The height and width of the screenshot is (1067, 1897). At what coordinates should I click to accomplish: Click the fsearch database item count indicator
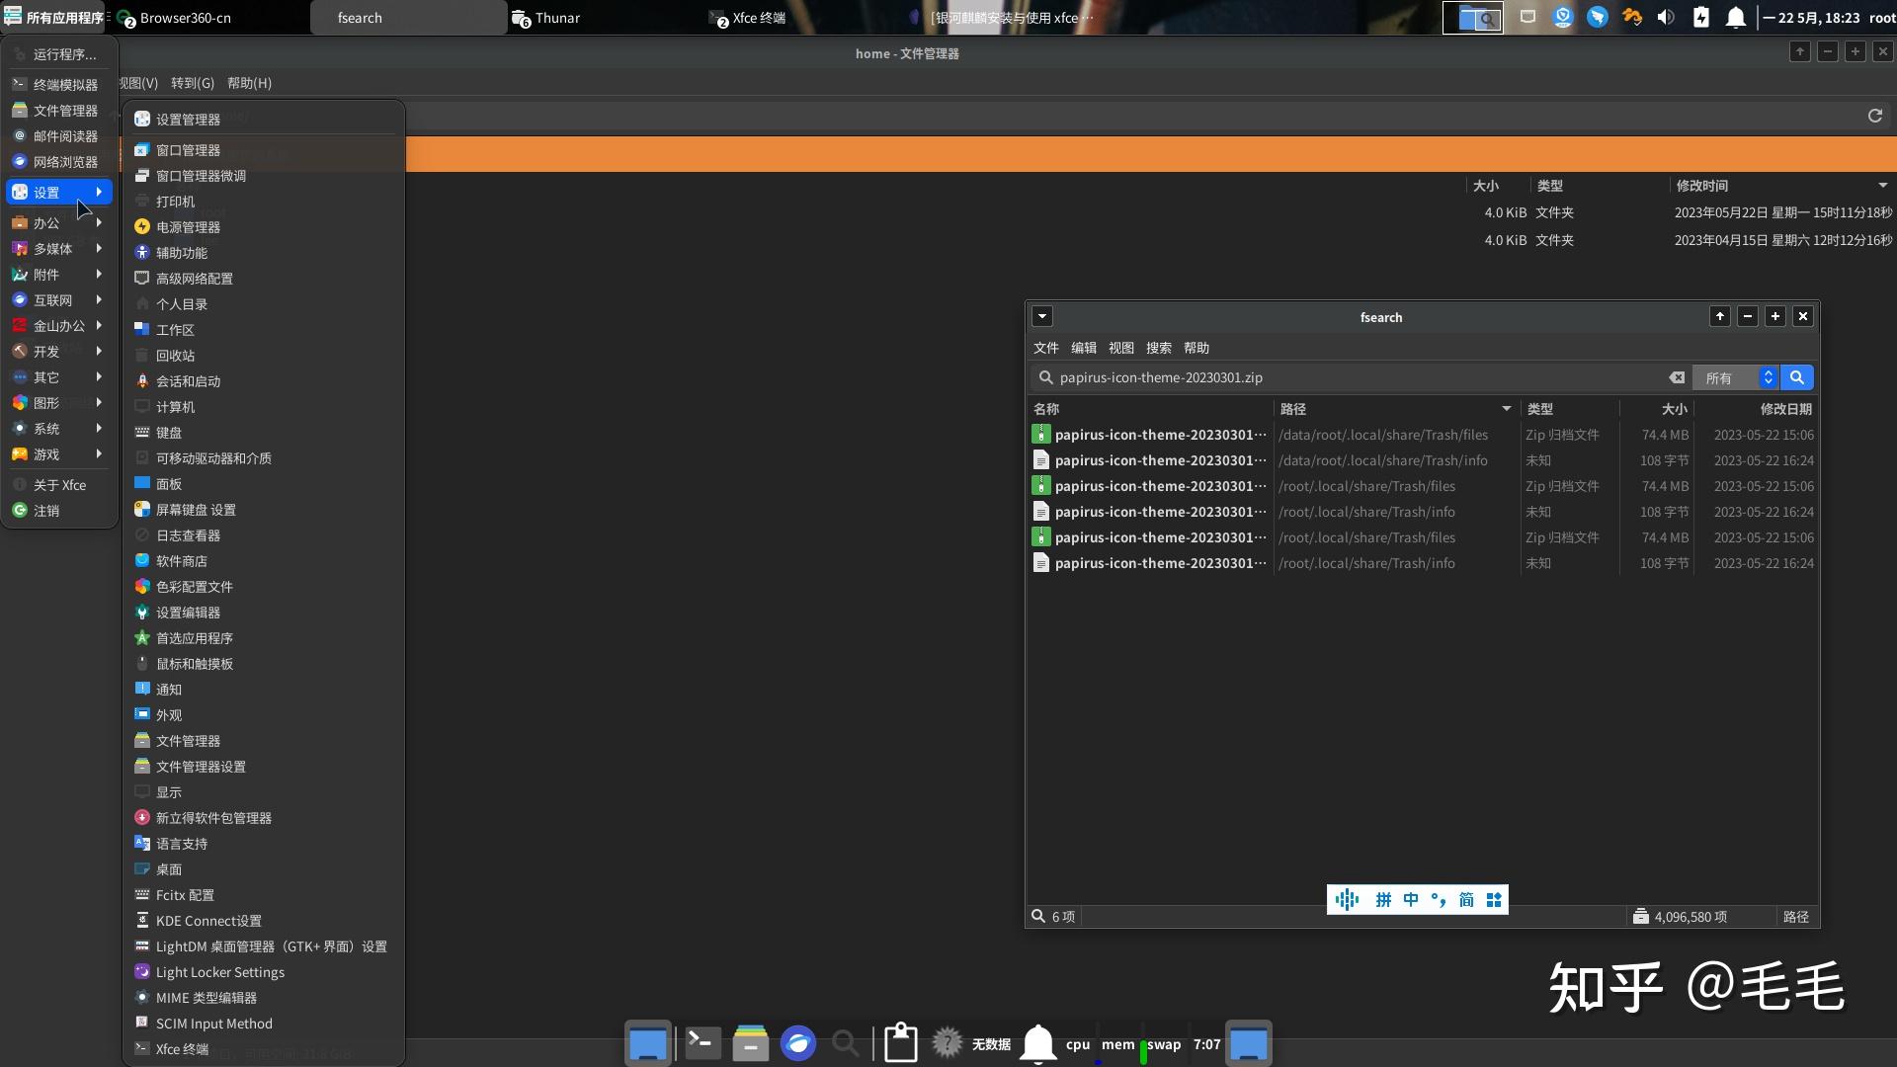1680,917
